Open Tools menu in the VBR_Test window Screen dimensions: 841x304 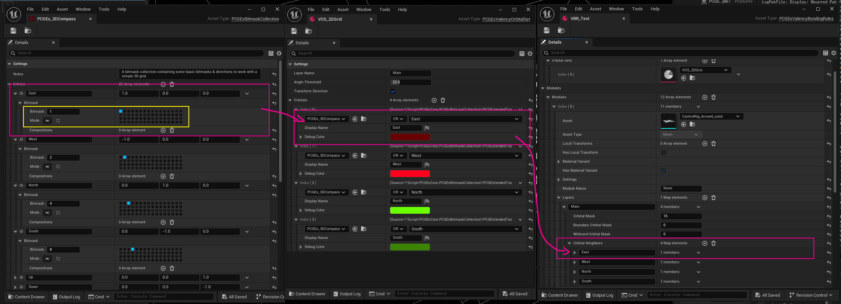(x=637, y=9)
